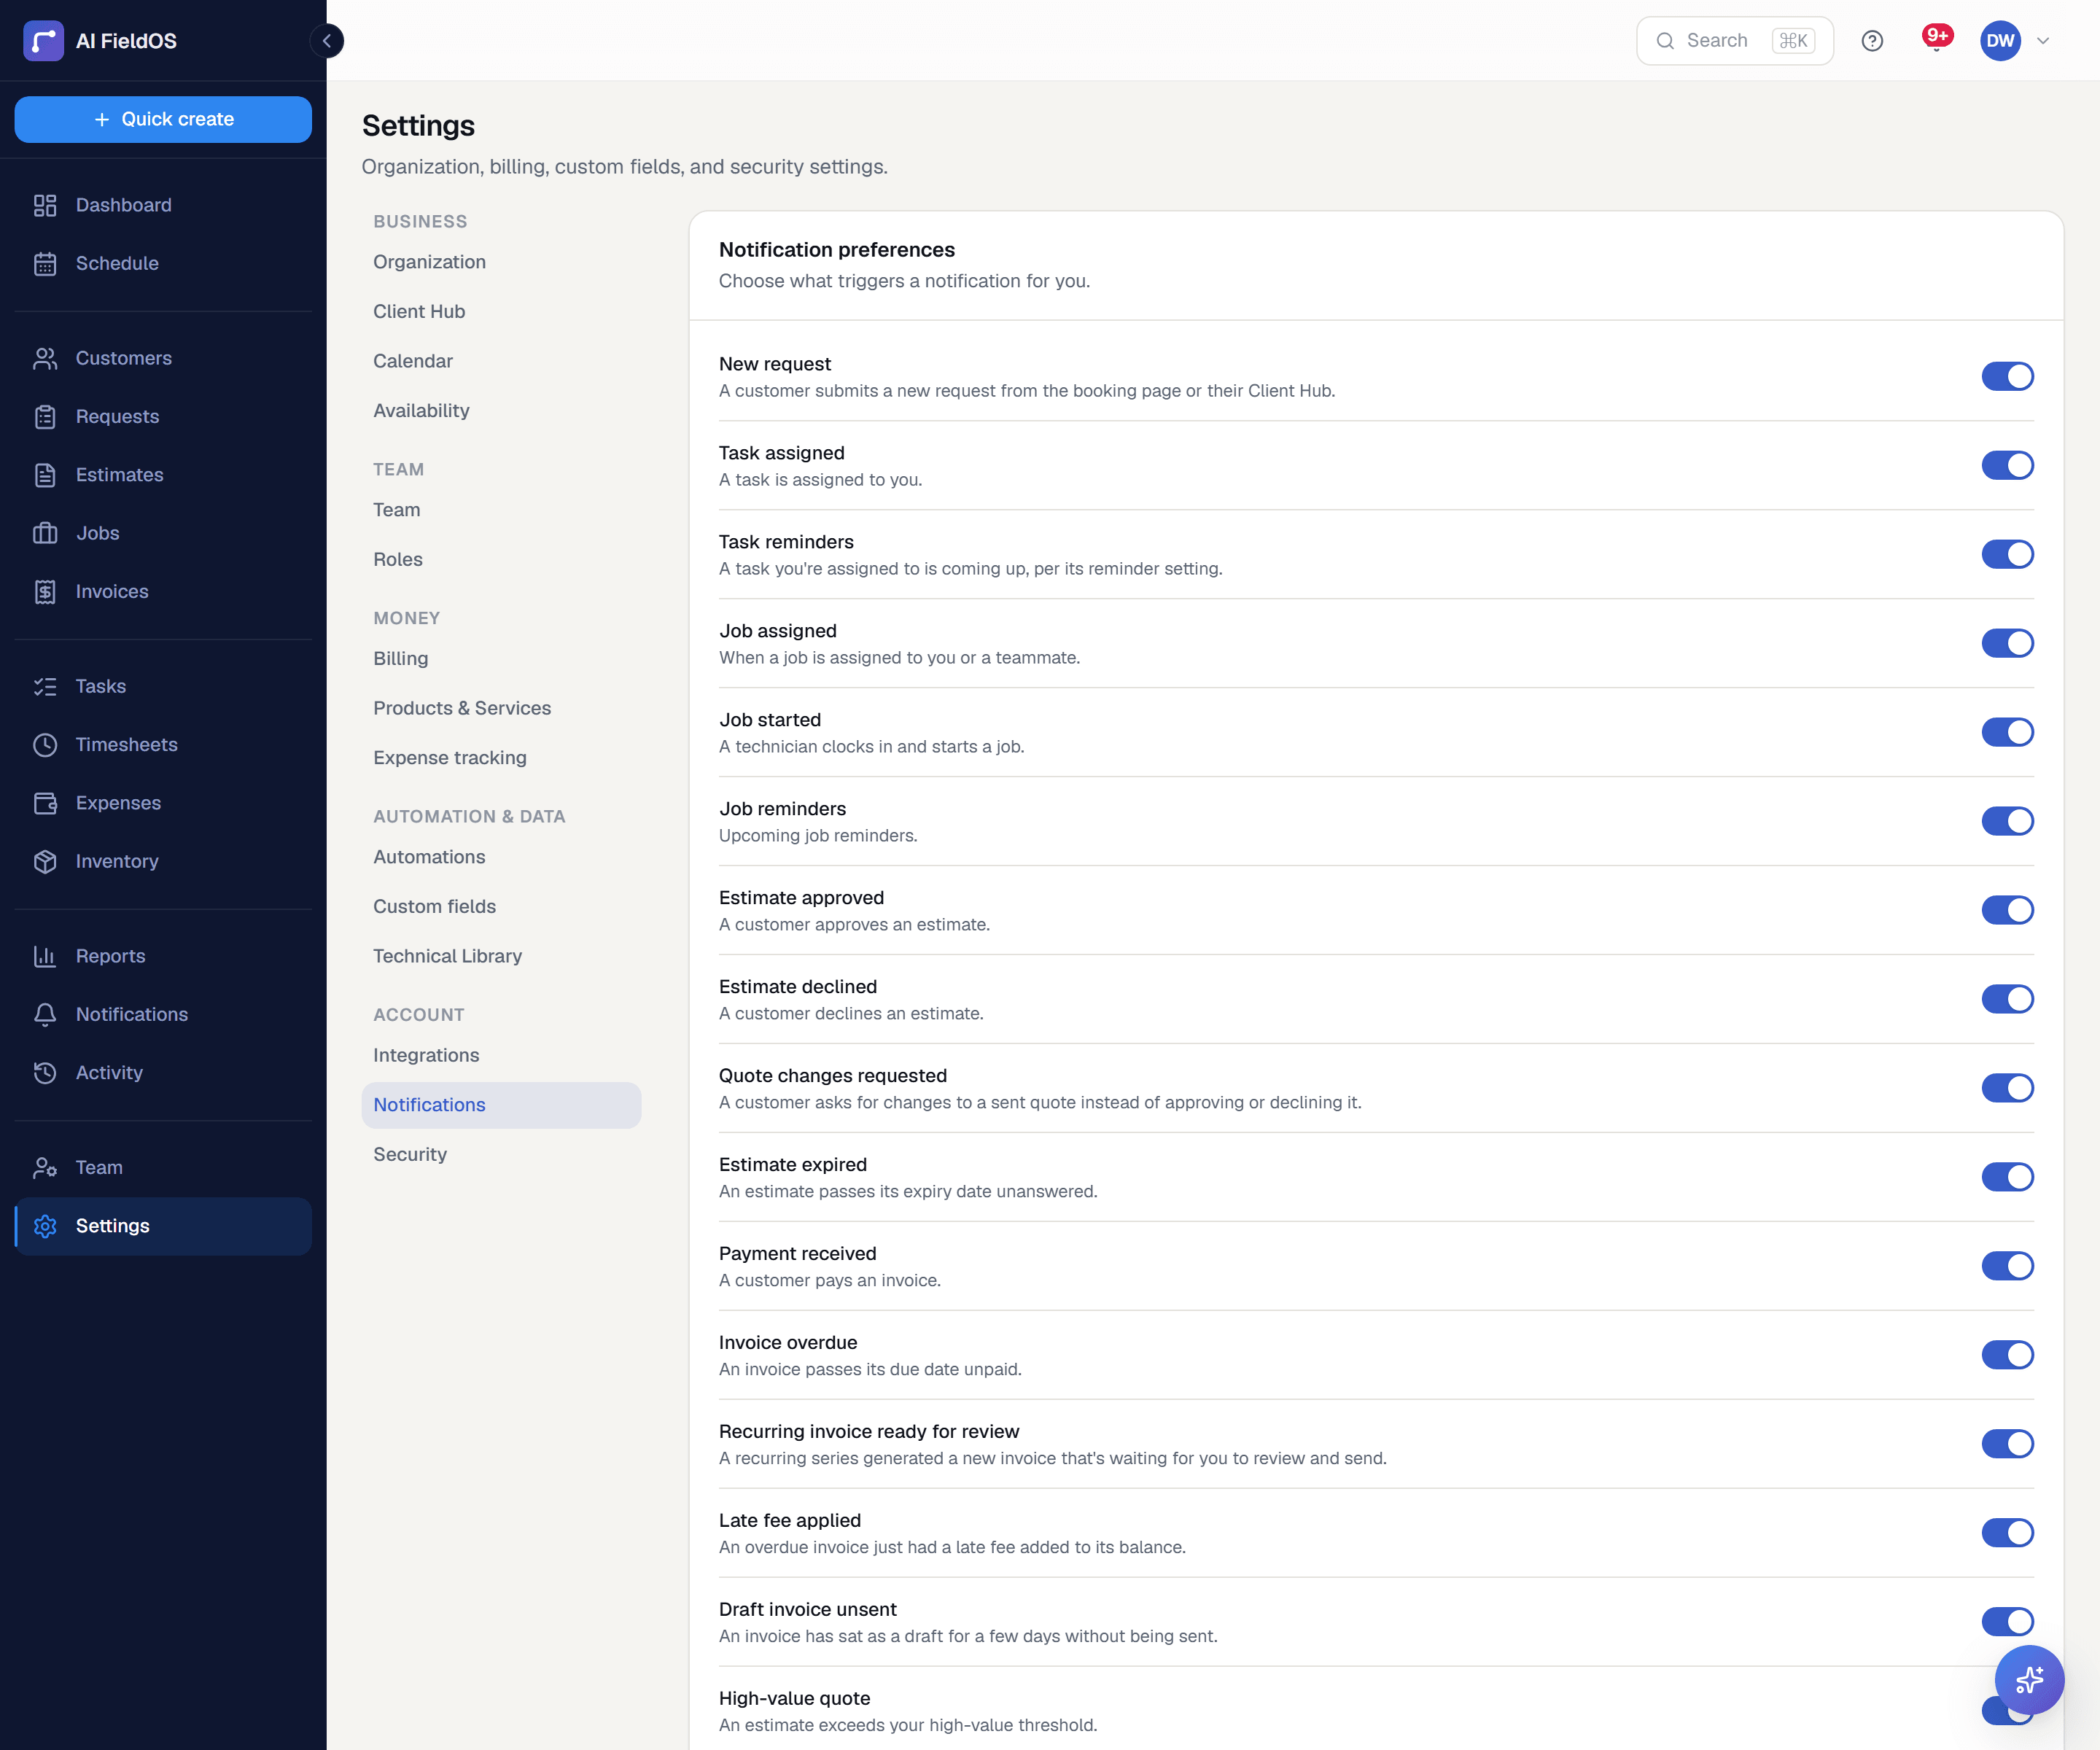This screenshot has height=1750, width=2100.
Task: Open the Schedule calendar icon
Action: [45, 264]
